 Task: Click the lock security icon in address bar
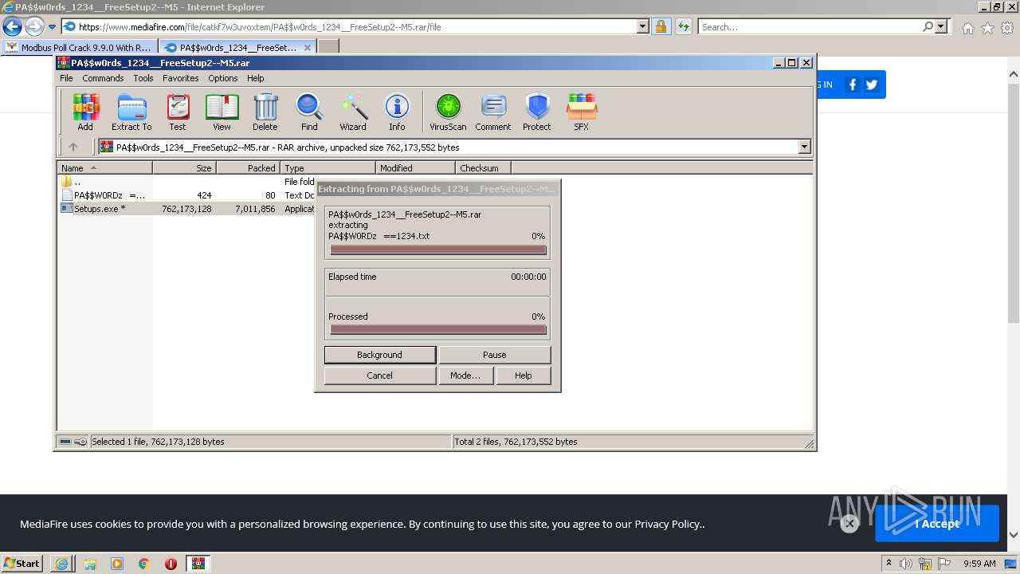[x=661, y=26]
